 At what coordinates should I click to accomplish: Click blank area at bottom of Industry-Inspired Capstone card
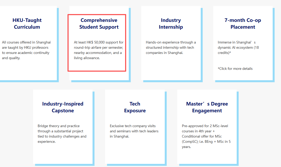(63, 155)
